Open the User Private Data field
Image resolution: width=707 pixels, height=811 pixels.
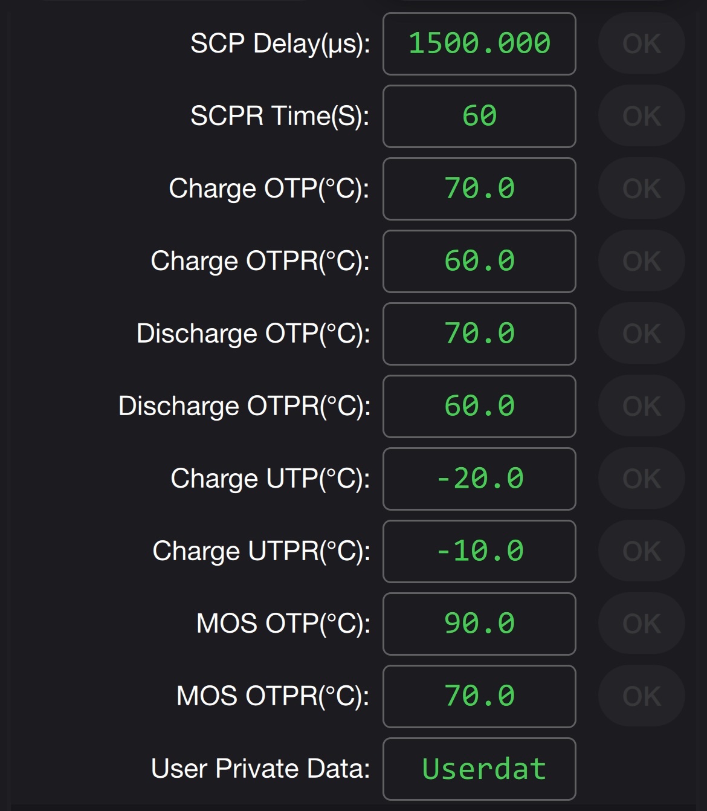[479, 769]
